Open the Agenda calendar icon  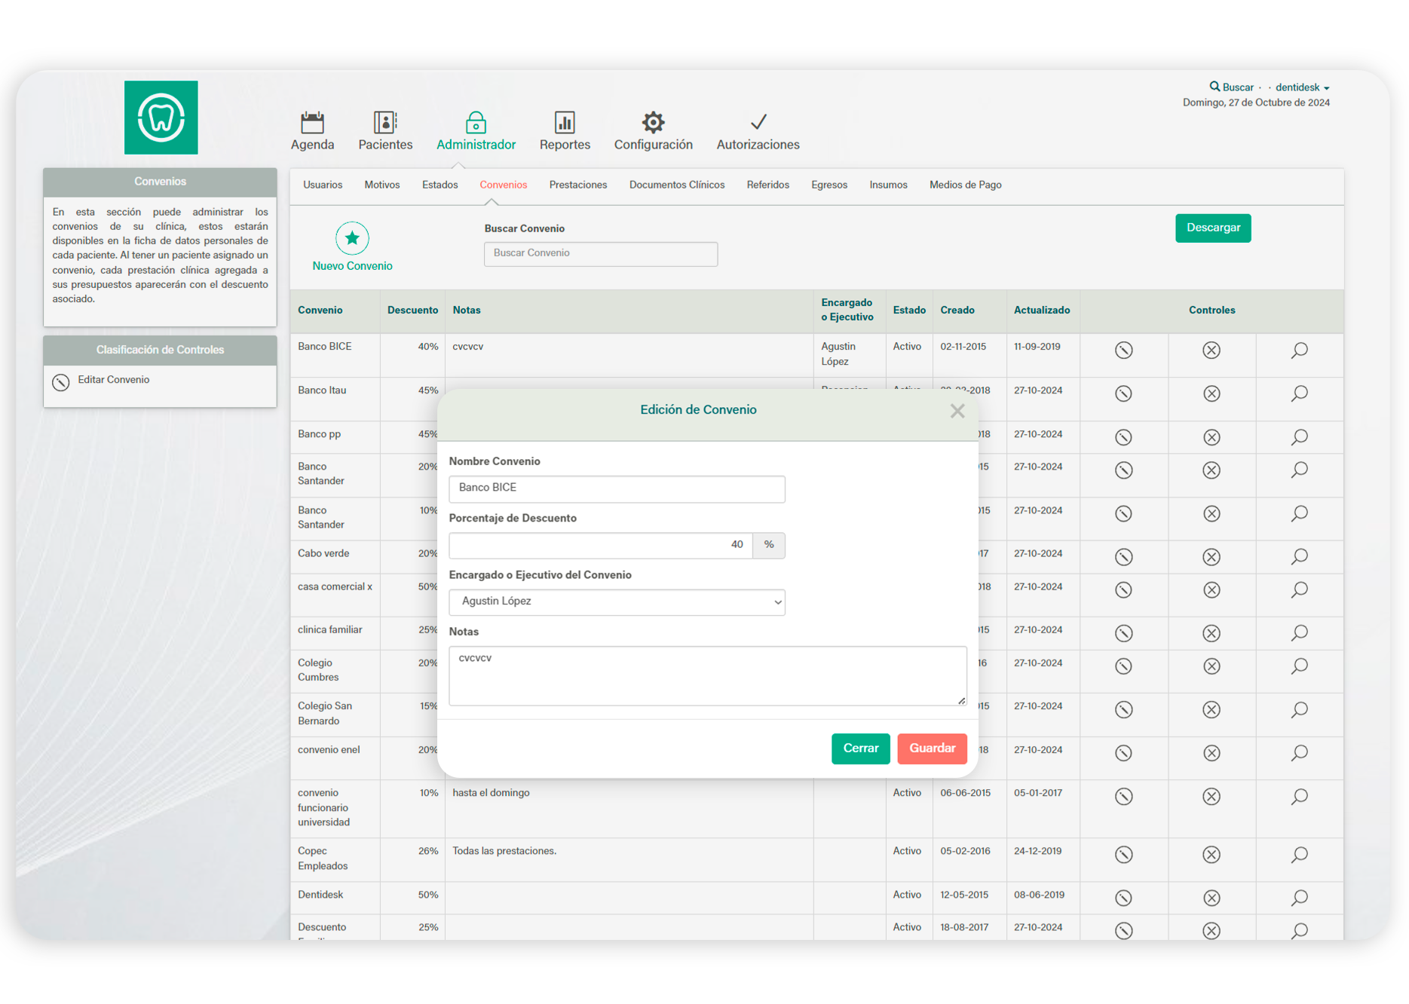coord(312,122)
